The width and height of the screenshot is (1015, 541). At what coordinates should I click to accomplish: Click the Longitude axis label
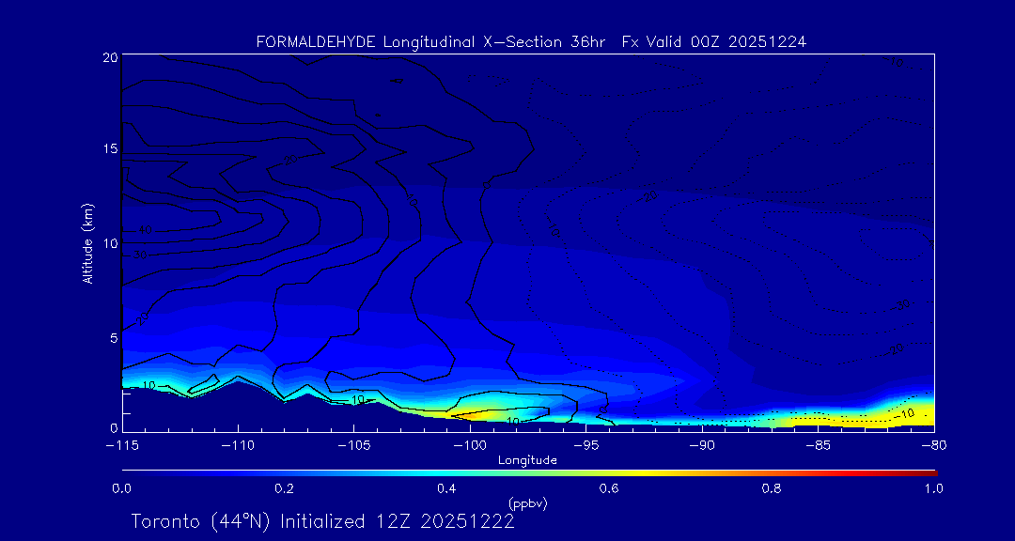tap(527, 459)
